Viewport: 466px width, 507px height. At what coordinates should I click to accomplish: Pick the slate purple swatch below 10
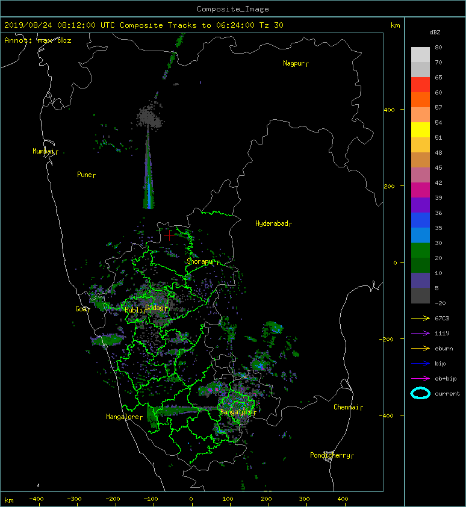point(420,280)
